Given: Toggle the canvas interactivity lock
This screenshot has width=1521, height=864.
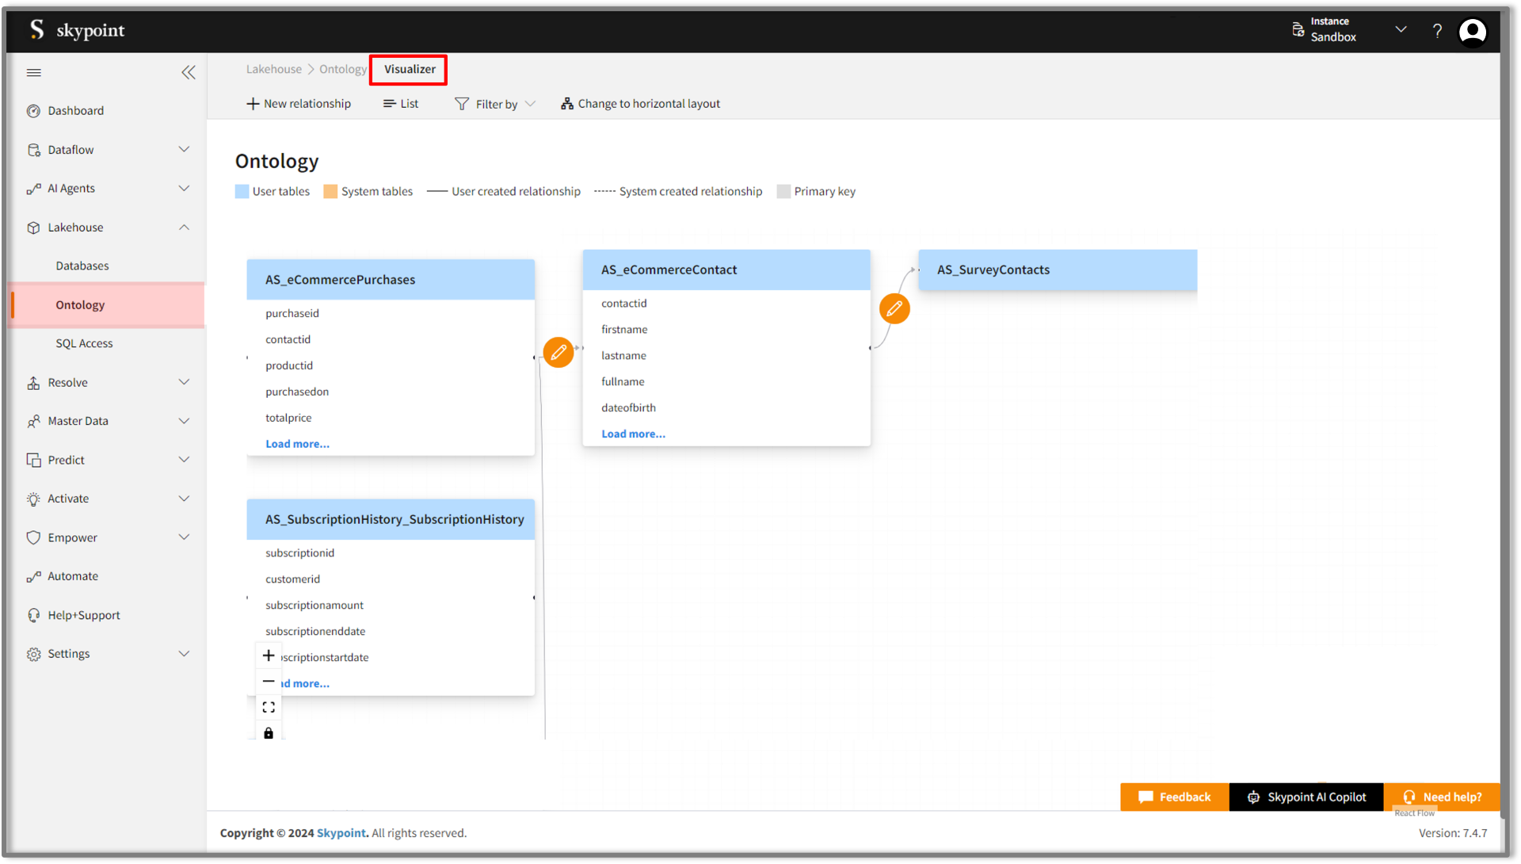Looking at the screenshot, I should (x=269, y=733).
